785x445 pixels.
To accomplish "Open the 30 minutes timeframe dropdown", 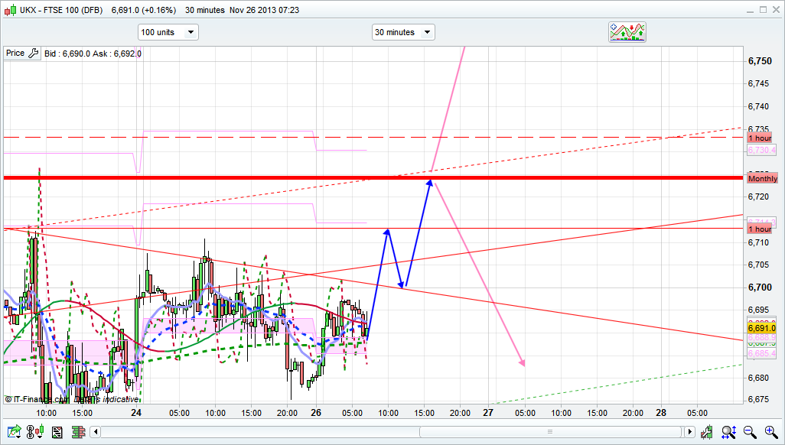I will pyautogui.click(x=403, y=32).
